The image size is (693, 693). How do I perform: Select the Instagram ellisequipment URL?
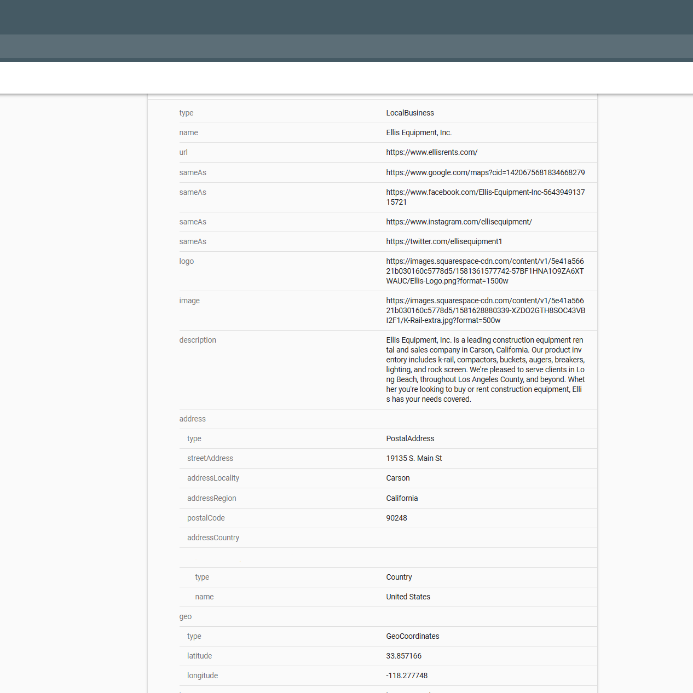(x=459, y=222)
